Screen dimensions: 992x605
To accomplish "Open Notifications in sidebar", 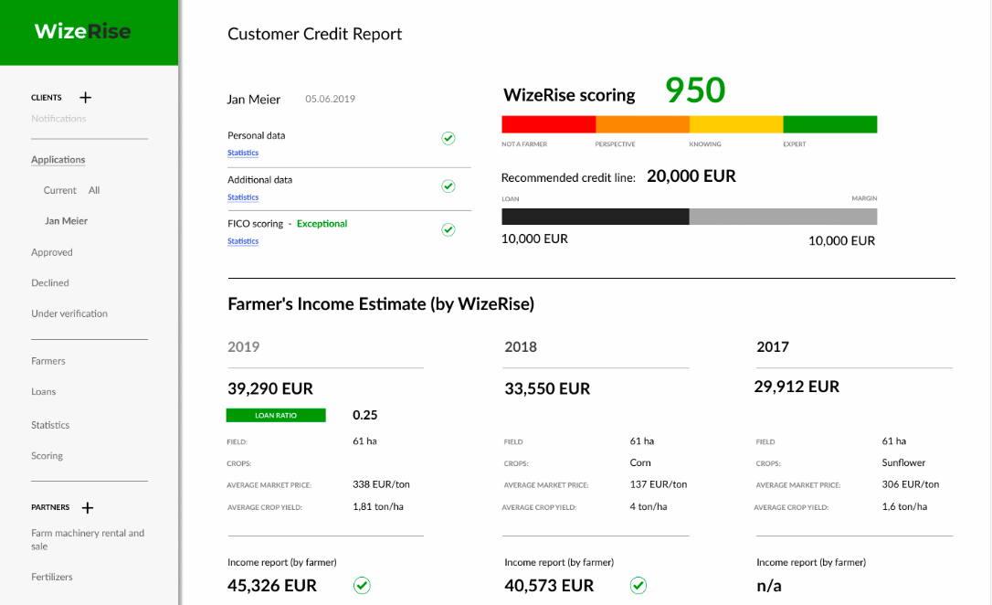I will [x=58, y=118].
